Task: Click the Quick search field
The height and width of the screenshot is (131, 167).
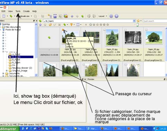Action: pyautogui.click(x=155, y=21)
